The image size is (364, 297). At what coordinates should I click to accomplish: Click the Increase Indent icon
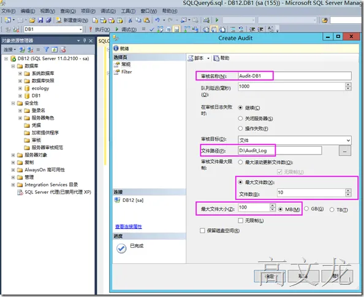pos(260,29)
